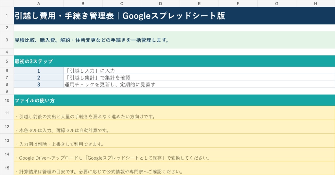The height and width of the screenshot is (175, 335).
Task: Select row 6 header
Action: pyautogui.click(x=7, y=70)
